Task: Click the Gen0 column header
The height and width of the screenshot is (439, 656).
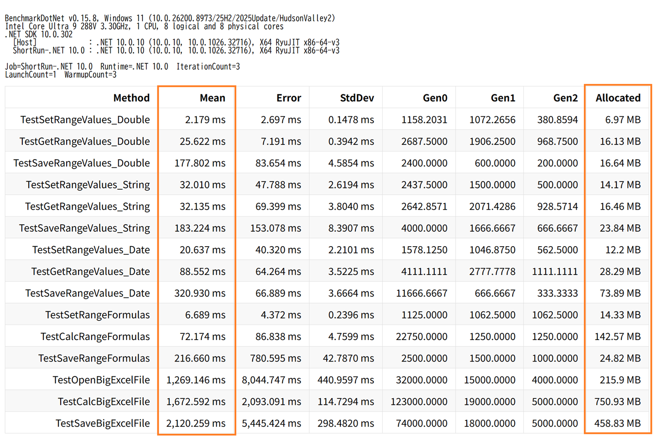Action: click(435, 98)
